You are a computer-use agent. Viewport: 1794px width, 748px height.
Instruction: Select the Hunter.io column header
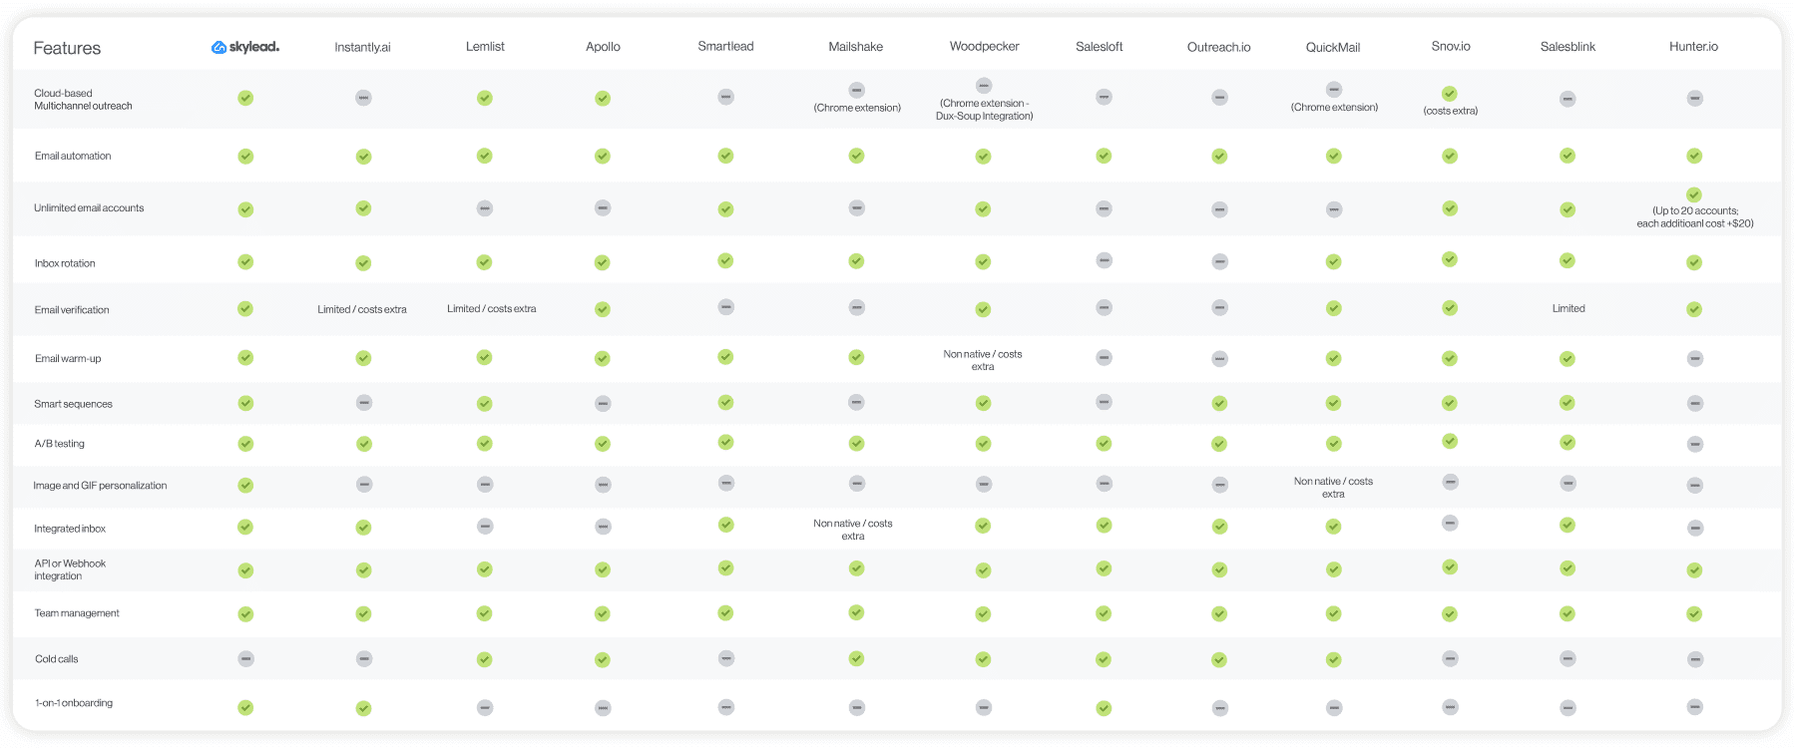(x=1693, y=46)
